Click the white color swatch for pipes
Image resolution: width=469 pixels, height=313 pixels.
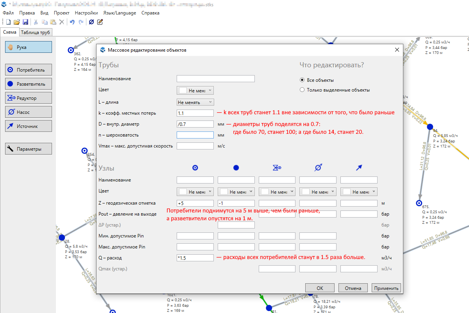point(183,90)
